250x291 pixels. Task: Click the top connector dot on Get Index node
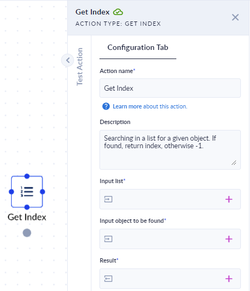click(27, 176)
